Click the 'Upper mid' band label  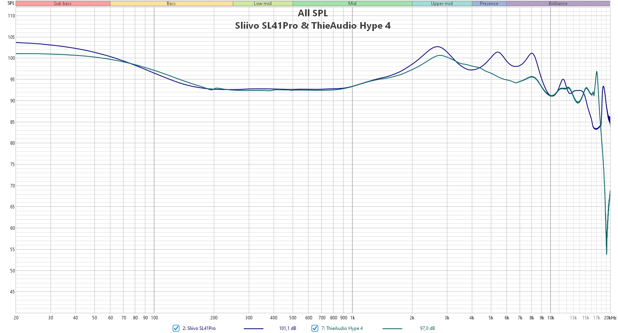pyautogui.click(x=442, y=3)
